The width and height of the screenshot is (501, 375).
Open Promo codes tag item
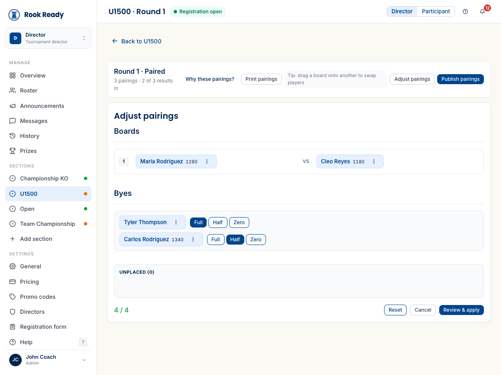pos(48,297)
